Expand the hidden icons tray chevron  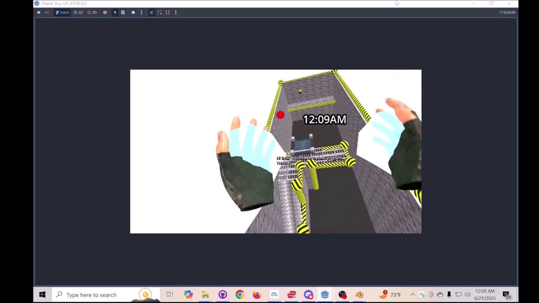pyautogui.click(x=412, y=295)
